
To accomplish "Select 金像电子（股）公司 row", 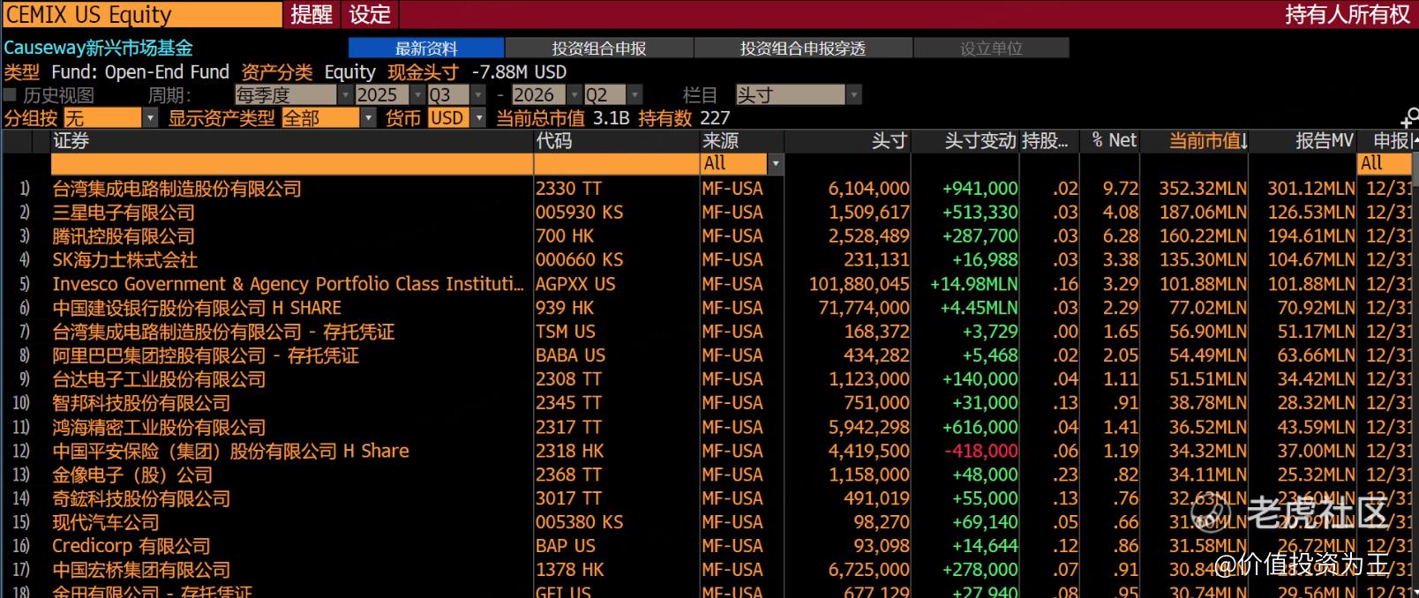I will pyautogui.click(x=132, y=475).
